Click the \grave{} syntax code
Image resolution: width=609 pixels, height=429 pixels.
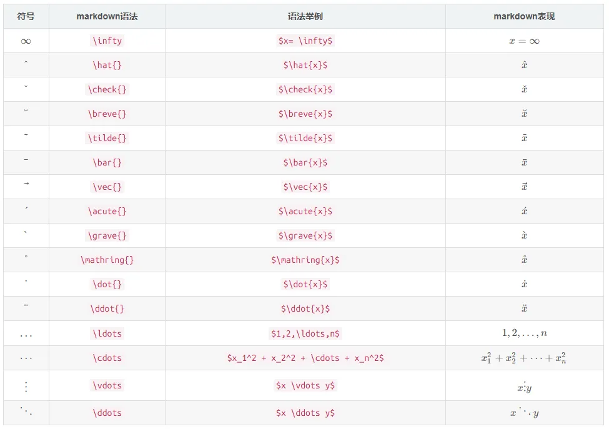coord(107,235)
